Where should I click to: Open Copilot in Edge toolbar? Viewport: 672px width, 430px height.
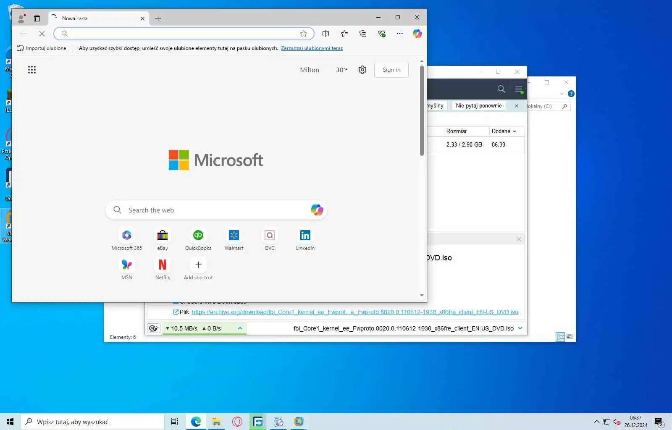pyautogui.click(x=417, y=34)
